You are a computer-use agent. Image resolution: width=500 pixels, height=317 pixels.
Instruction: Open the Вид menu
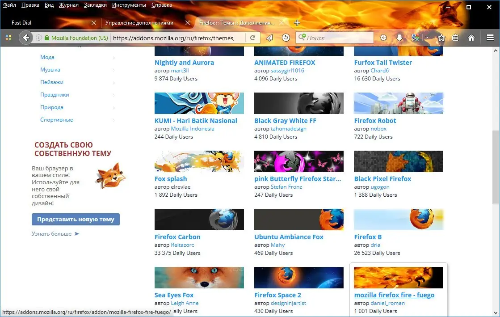point(49,5)
